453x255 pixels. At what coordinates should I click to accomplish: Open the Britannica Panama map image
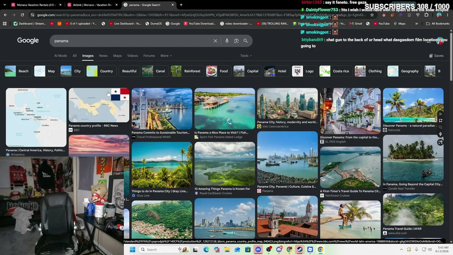coord(36,118)
